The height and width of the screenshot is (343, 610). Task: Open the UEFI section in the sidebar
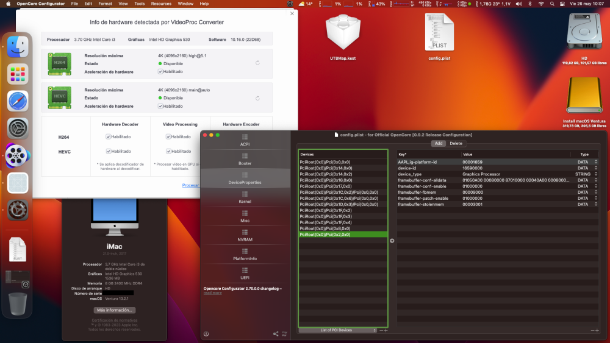[x=245, y=274]
